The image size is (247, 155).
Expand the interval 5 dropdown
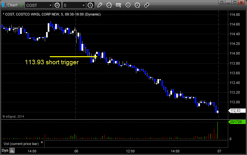(x=83, y=5)
